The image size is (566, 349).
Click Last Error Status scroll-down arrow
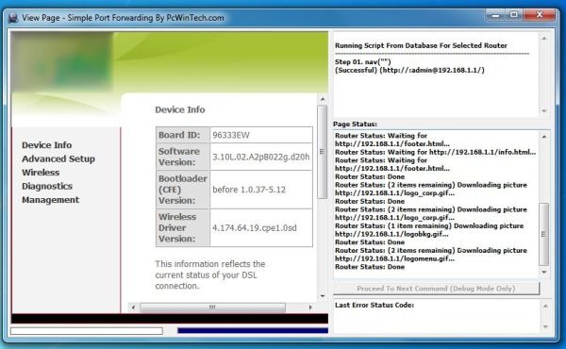click(545, 326)
